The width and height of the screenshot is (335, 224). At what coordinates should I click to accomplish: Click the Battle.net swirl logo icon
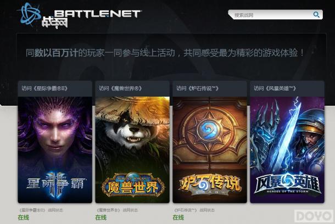coord(29,14)
